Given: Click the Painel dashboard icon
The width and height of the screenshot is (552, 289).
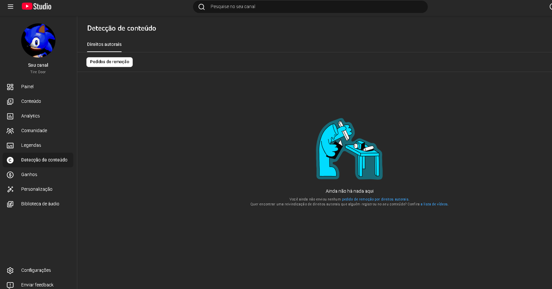Looking at the screenshot, I should pyautogui.click(x=10, y=87).
